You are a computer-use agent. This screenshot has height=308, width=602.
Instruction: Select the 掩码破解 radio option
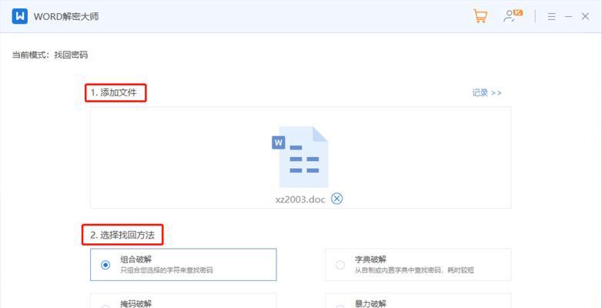pyautogui.click(x=105, y=307)
